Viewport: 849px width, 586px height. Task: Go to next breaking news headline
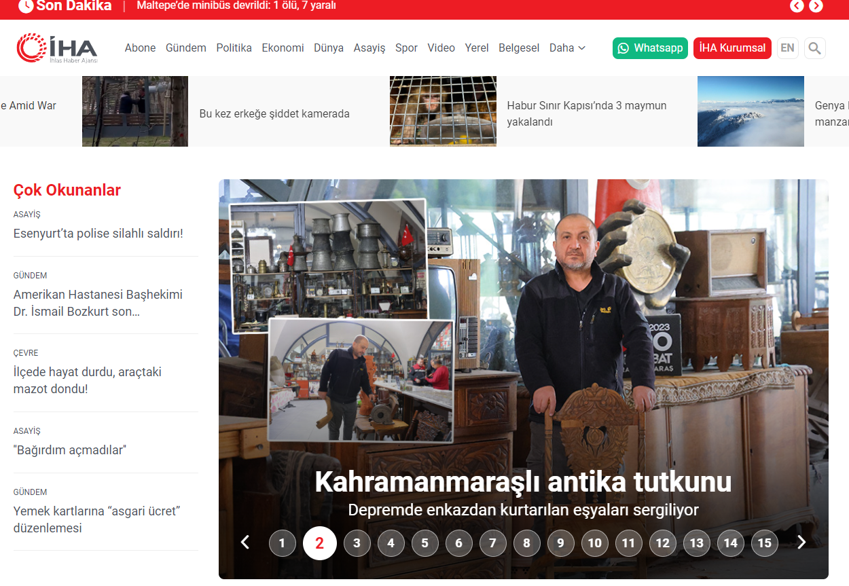(x=816, y=6)
